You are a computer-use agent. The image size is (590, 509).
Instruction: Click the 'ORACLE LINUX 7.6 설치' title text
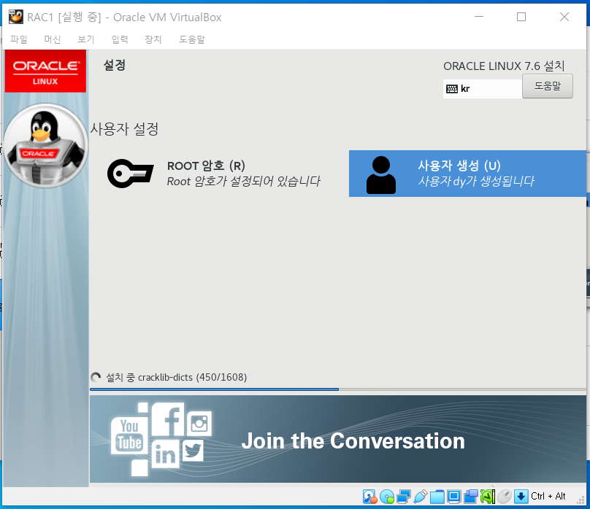pyautogui.click(x=505, y=66)
